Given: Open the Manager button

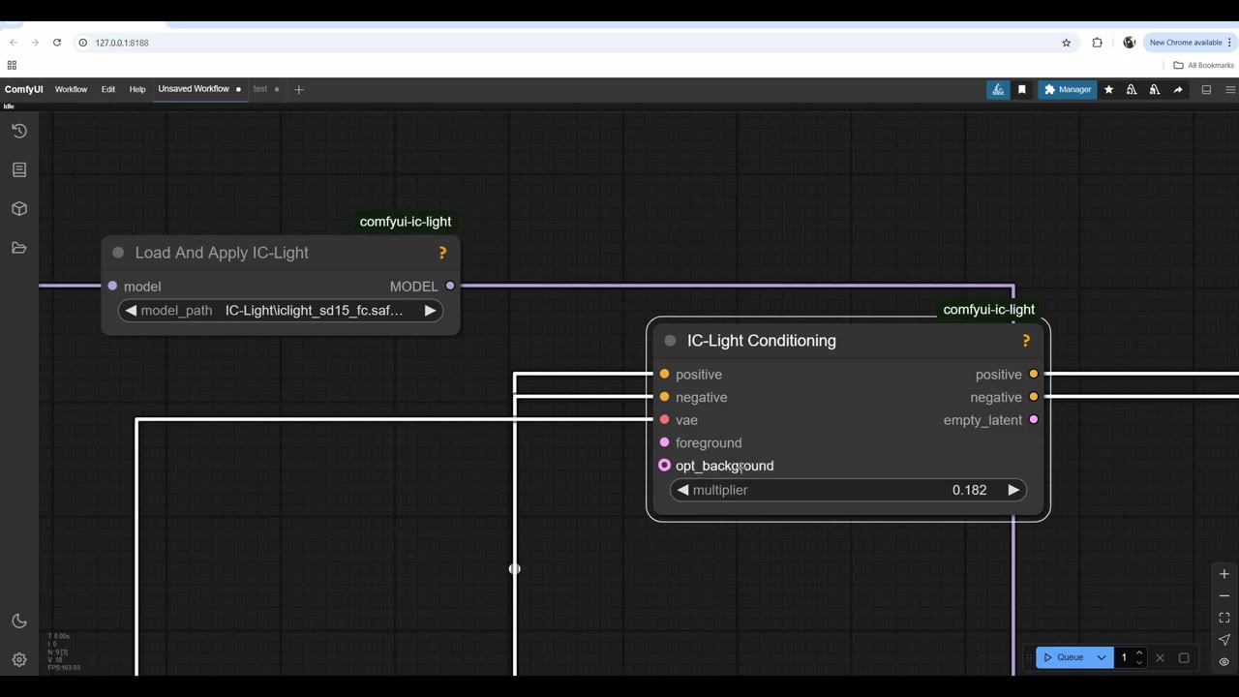Looking at the screenshot, I should tap(1068, 90).
